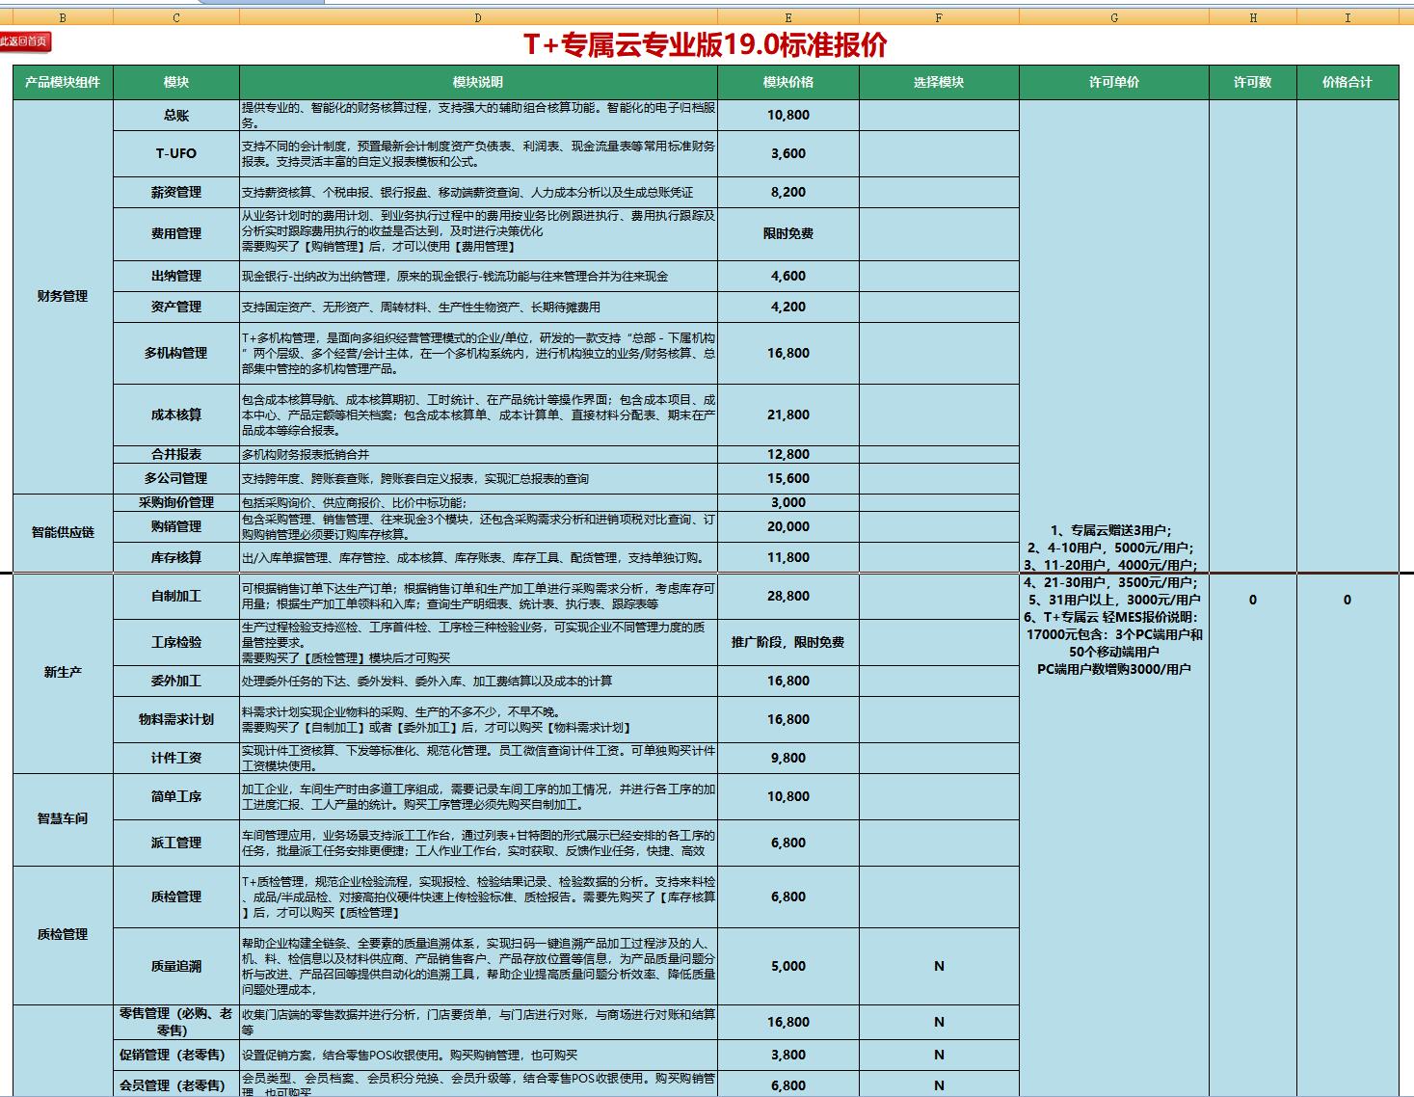Click the 价格合计 value 0 cell
The image size is (1414, 1097).
pyautogui.click(x=1347, y=600)
